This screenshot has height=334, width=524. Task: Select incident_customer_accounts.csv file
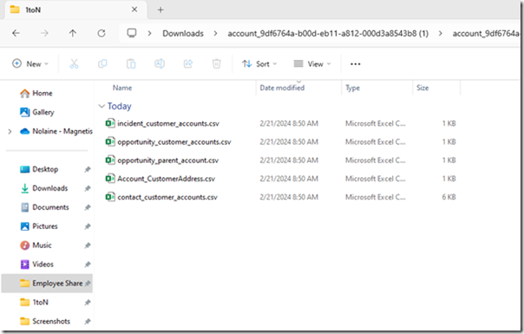[168, 123]
